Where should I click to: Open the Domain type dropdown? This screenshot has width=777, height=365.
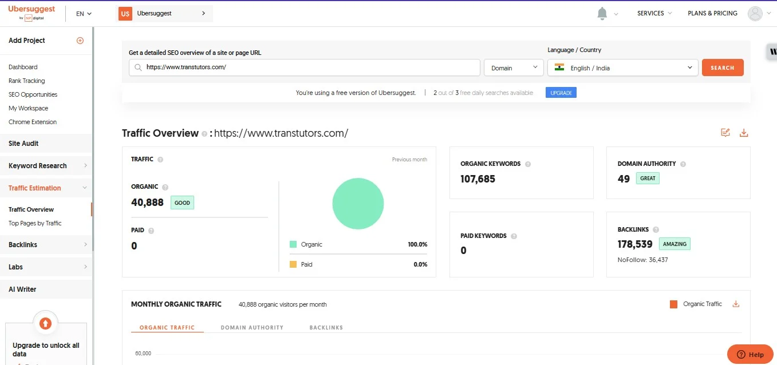[514, 68]
